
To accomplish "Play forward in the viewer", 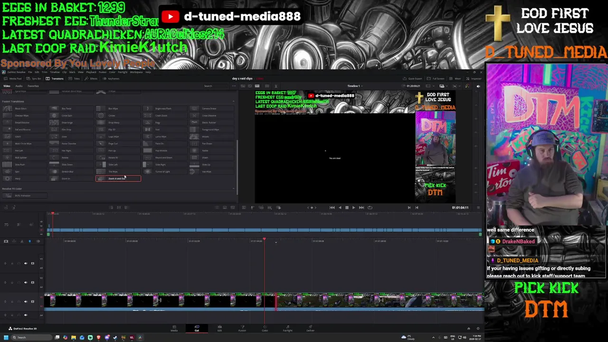I will (353, 208).
